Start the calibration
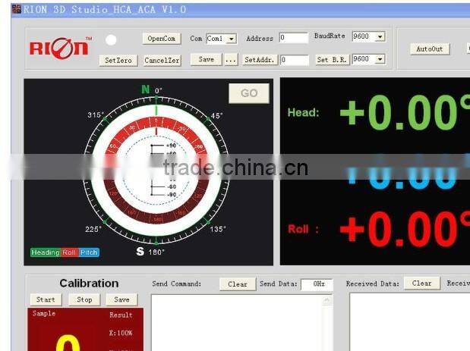The height and width of the screenshot is (351, 470). pyautogui.click(x=46, y=299)
